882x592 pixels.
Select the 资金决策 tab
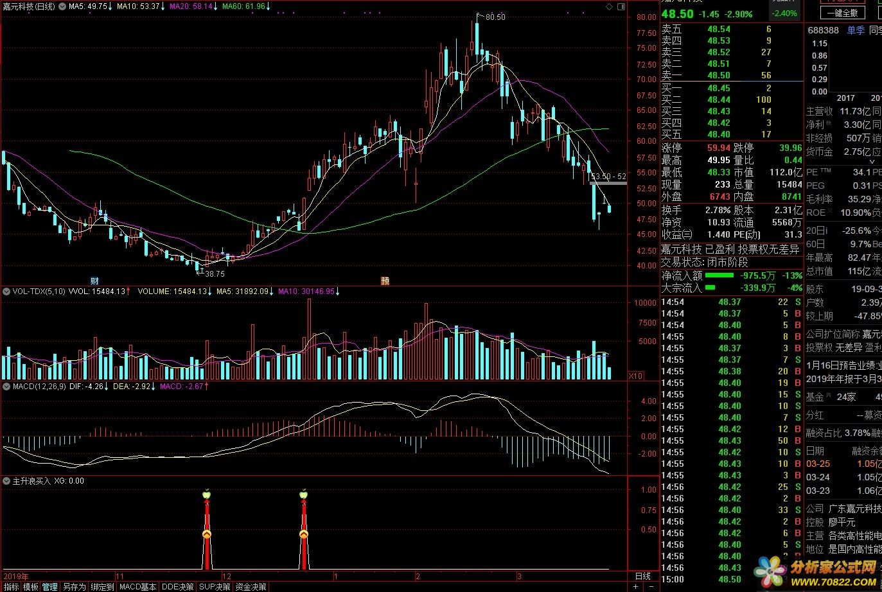coord(251,587)
